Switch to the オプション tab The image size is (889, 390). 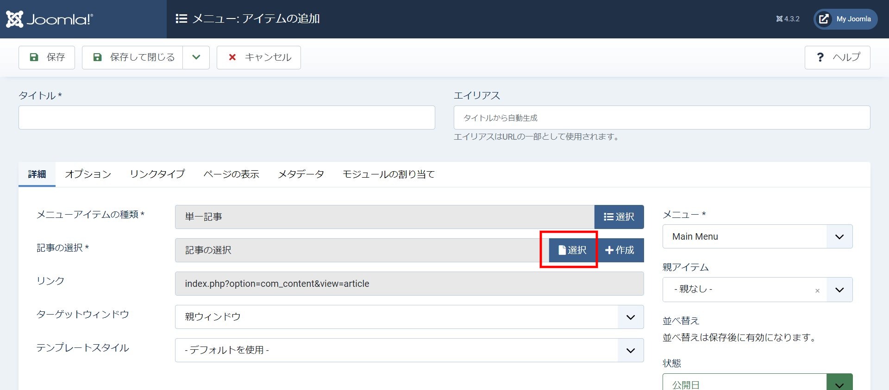pyautogui.click(x=88, y=174)
